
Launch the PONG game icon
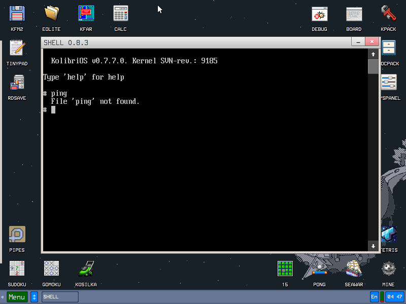[320, 269]
